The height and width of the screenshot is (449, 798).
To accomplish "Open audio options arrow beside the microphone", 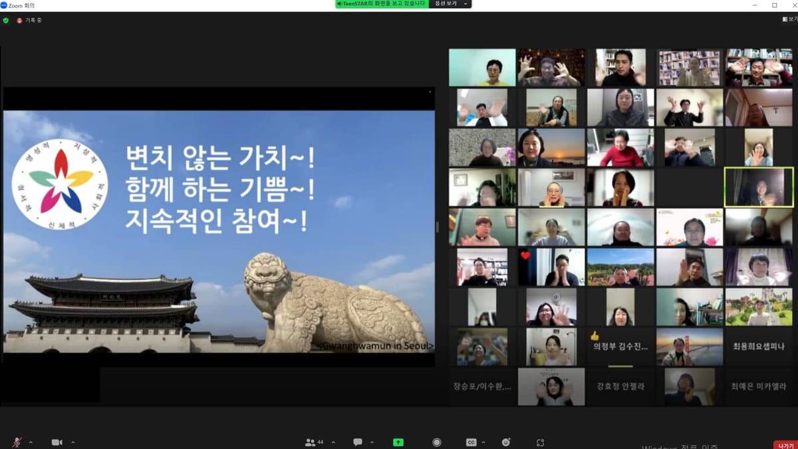I will click(x=31, y=442).
